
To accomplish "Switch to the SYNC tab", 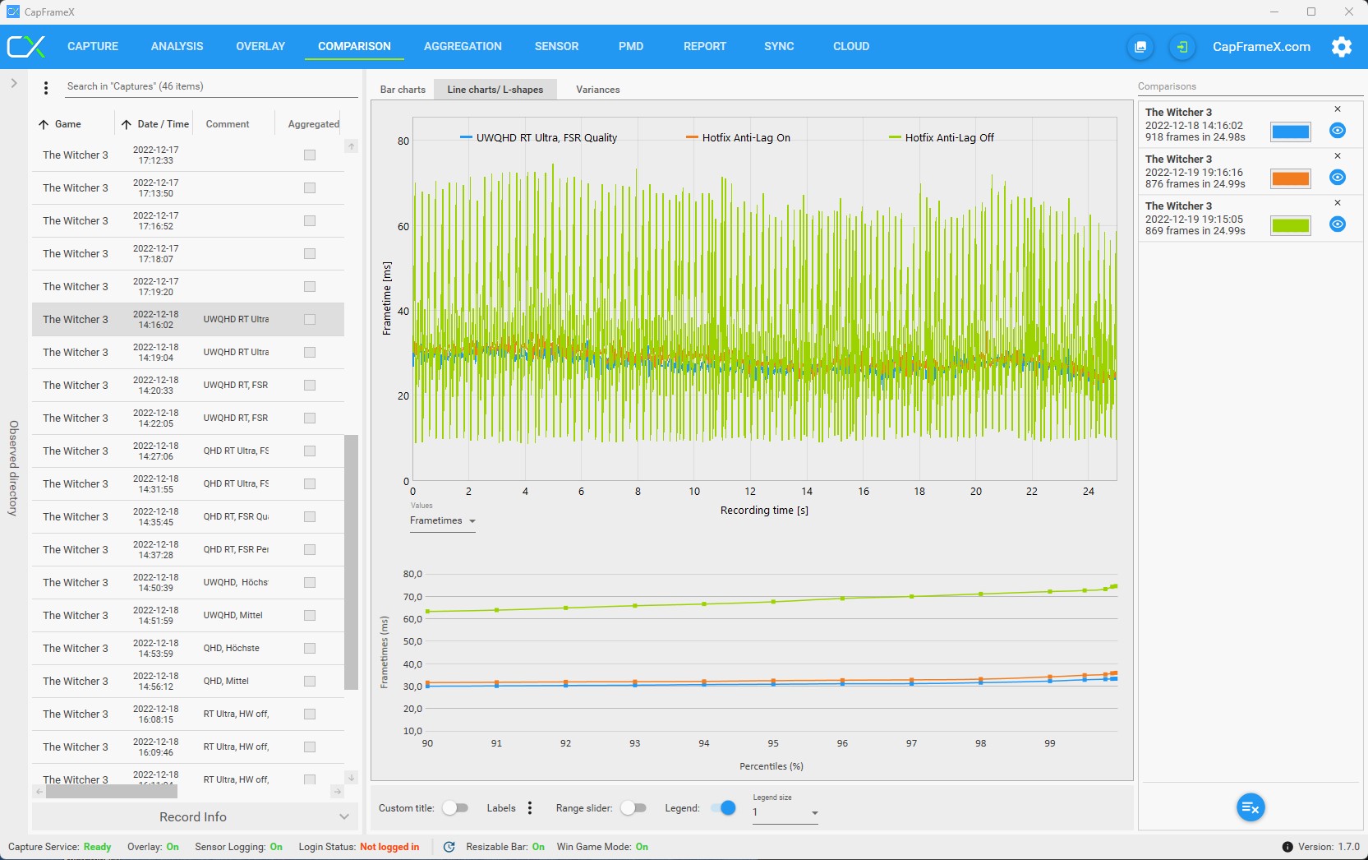I will (779, 47).
